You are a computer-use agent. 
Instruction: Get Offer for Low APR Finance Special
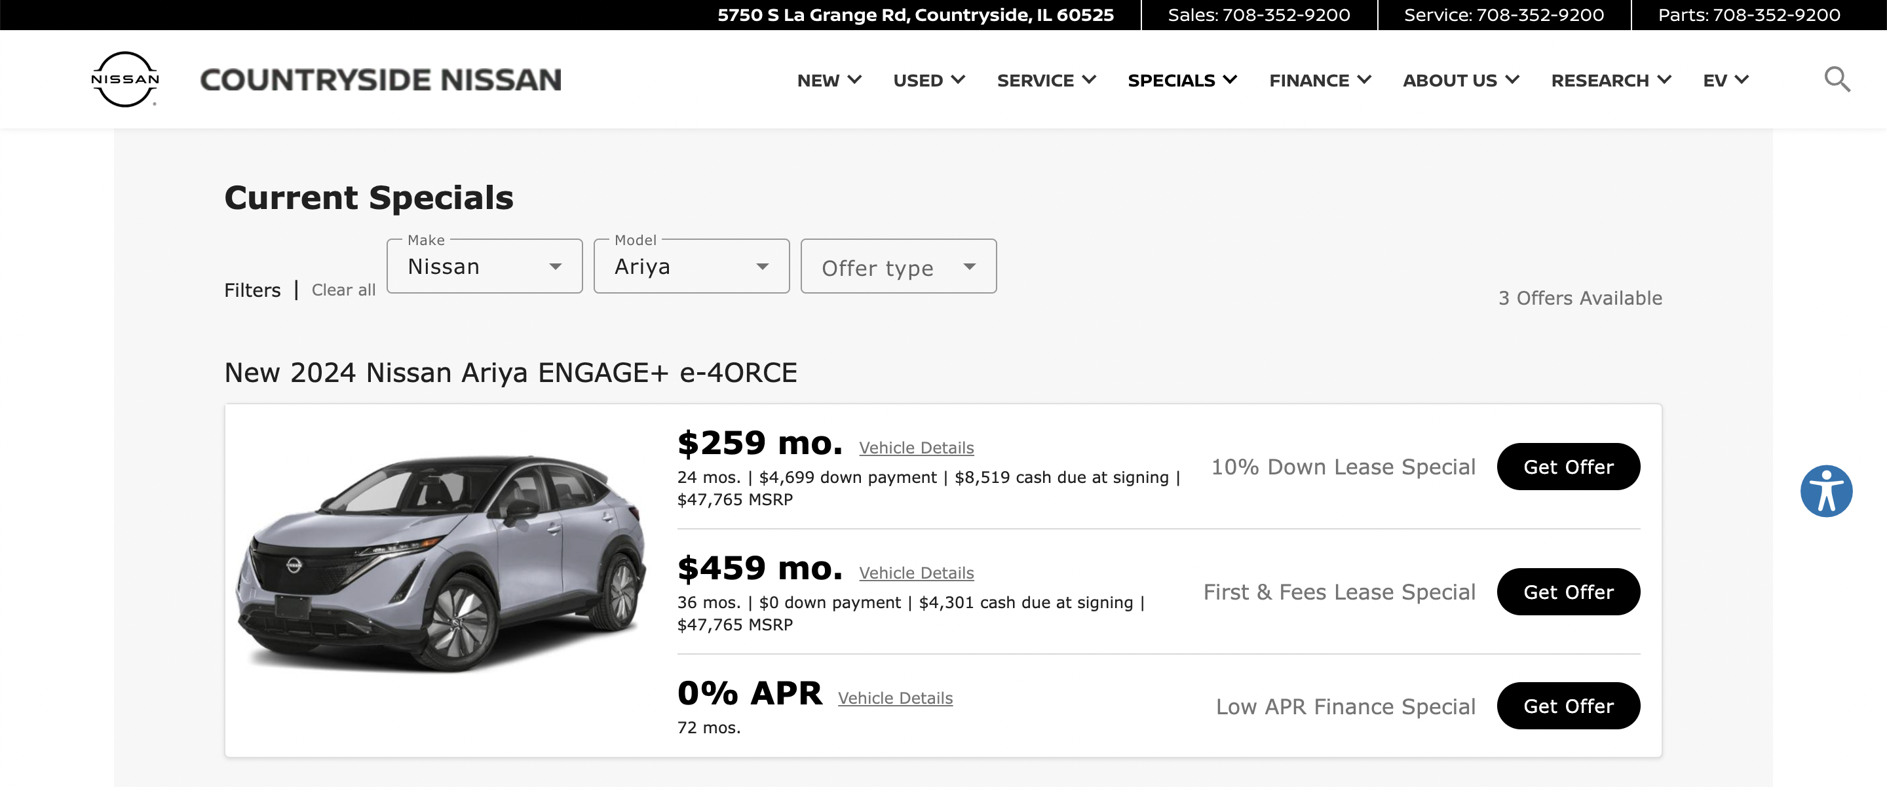[x=1568, y=706]
